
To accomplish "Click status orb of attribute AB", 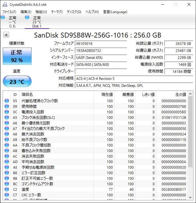I will pos(7,151).
